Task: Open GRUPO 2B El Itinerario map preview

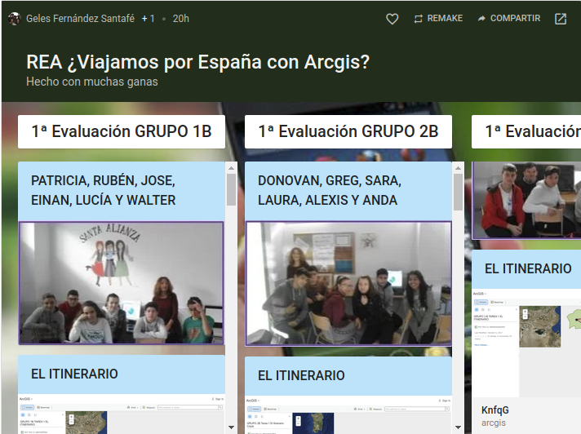Action: tap(348, 414)
